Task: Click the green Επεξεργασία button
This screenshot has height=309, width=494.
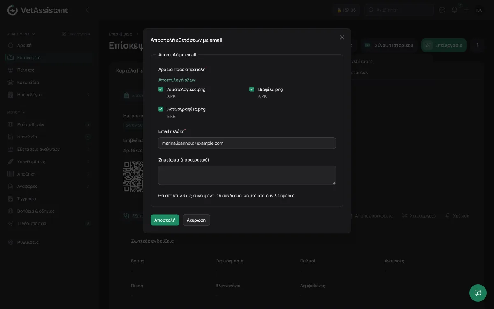Action: pos(444,45)
